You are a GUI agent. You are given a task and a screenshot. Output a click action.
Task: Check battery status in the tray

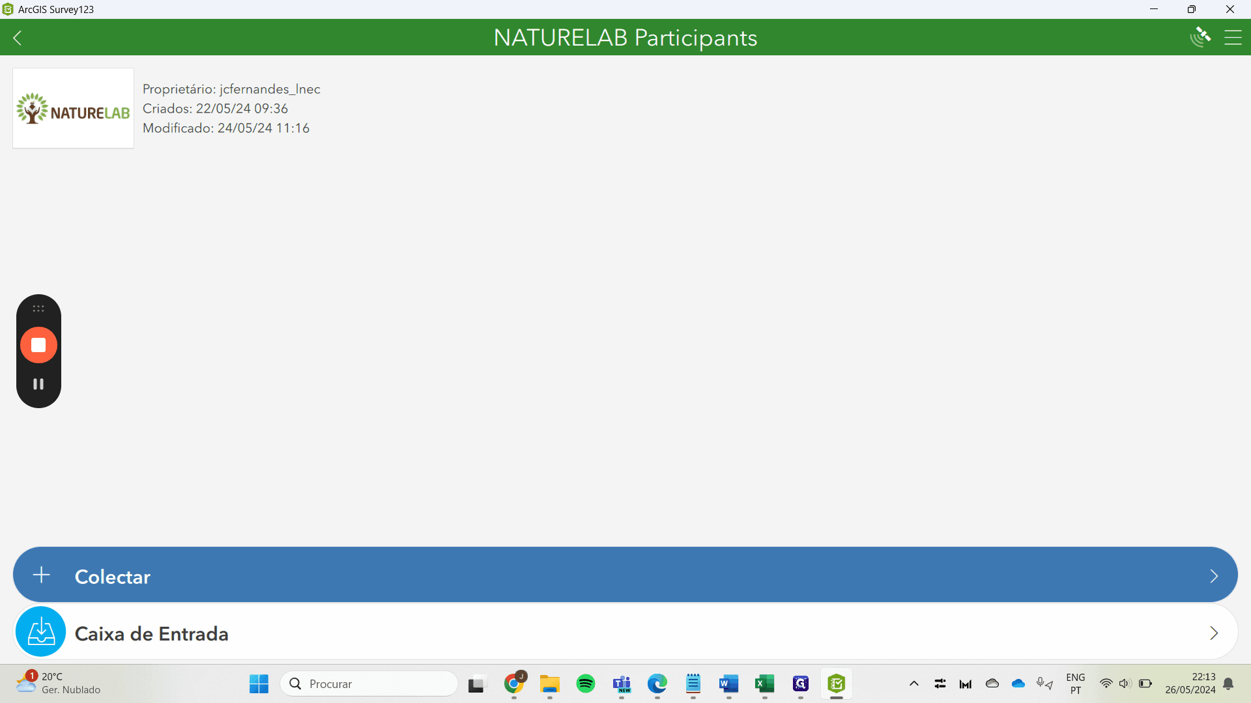[1145, 683]
